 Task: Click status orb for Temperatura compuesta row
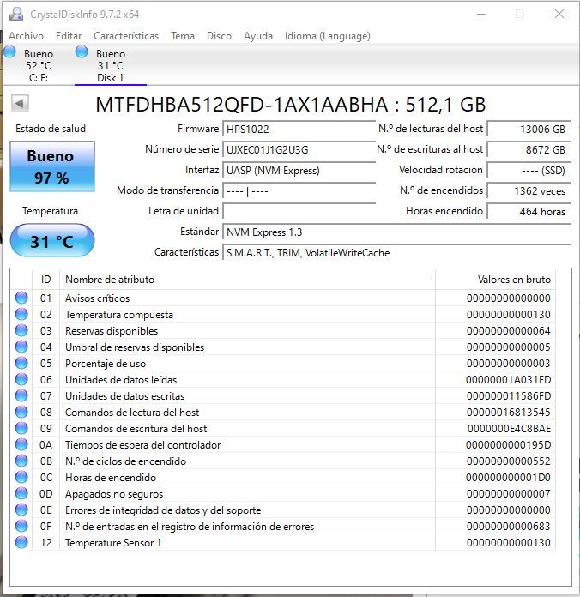[x=21, y=314]
